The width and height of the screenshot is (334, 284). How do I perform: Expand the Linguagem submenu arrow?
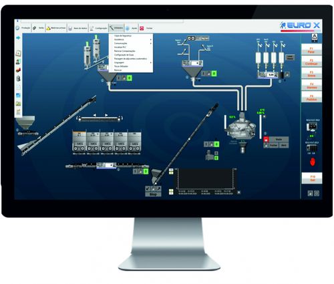click(151, 63)
